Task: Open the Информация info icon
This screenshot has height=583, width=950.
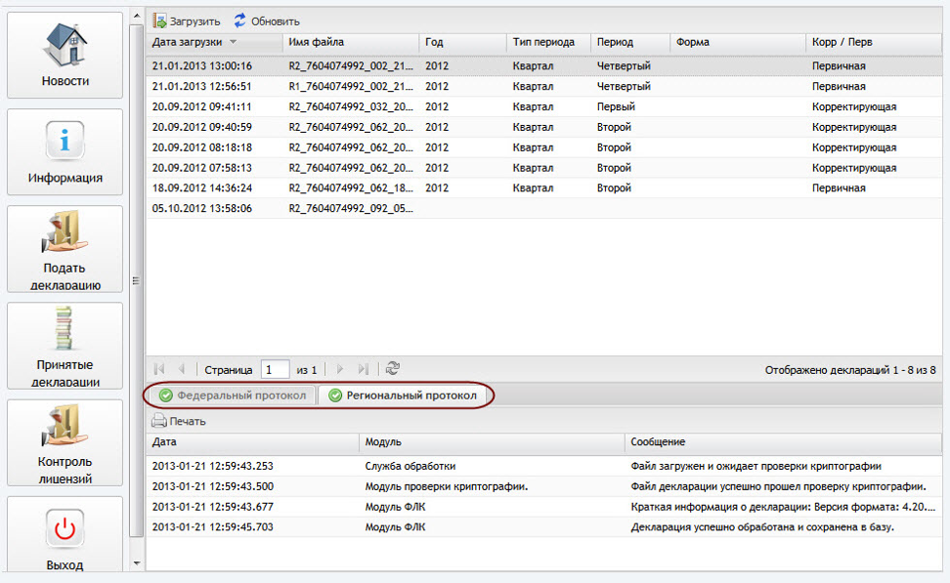Action: [x=65, y=142]
